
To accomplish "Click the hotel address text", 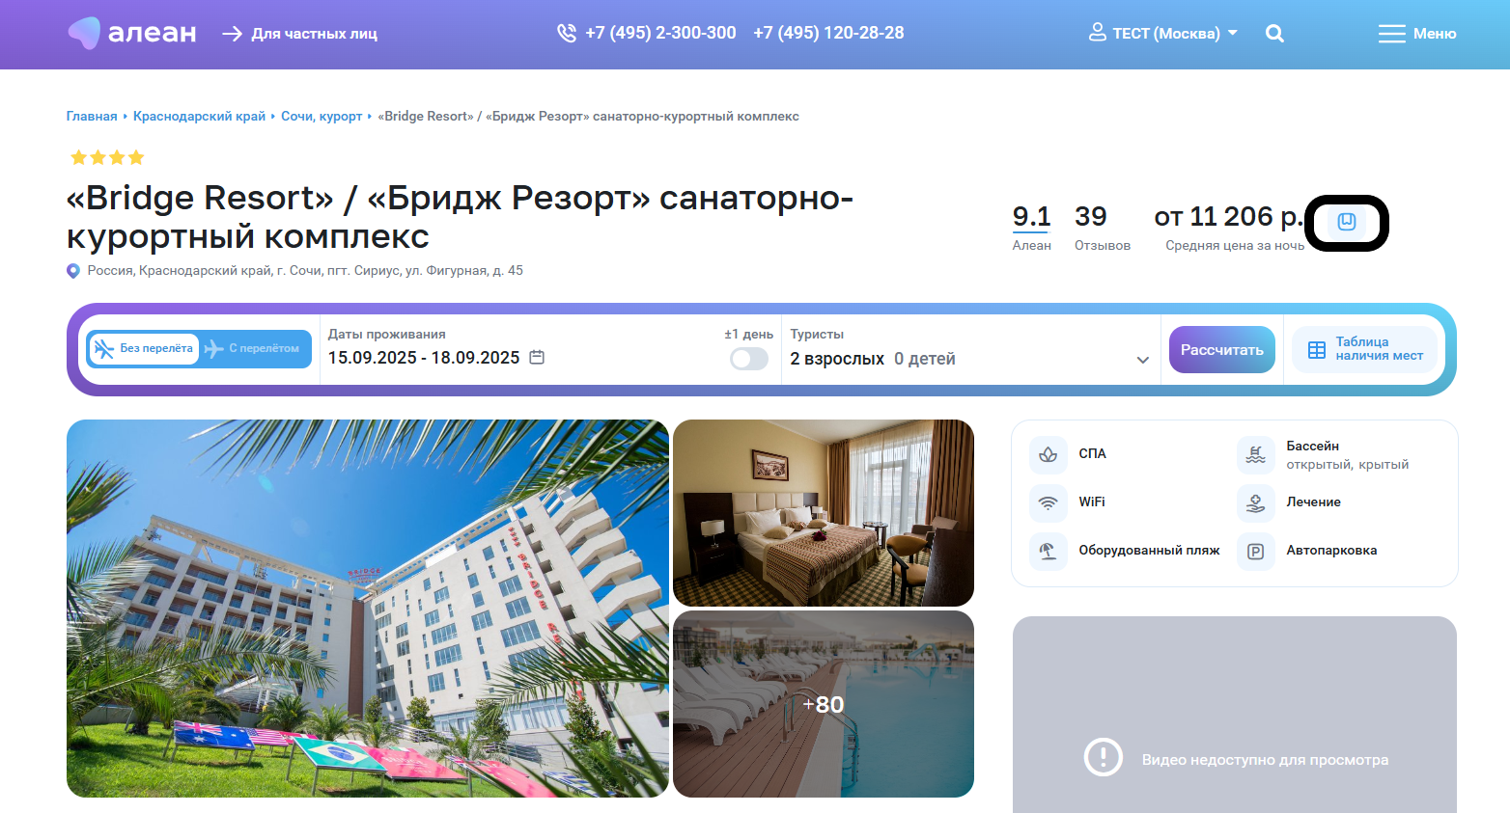I will click(305, 271).
